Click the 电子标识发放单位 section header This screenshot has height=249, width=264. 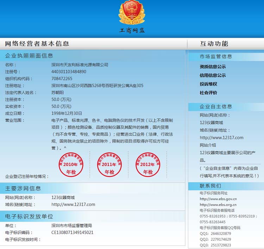click(x=29, y=216)
